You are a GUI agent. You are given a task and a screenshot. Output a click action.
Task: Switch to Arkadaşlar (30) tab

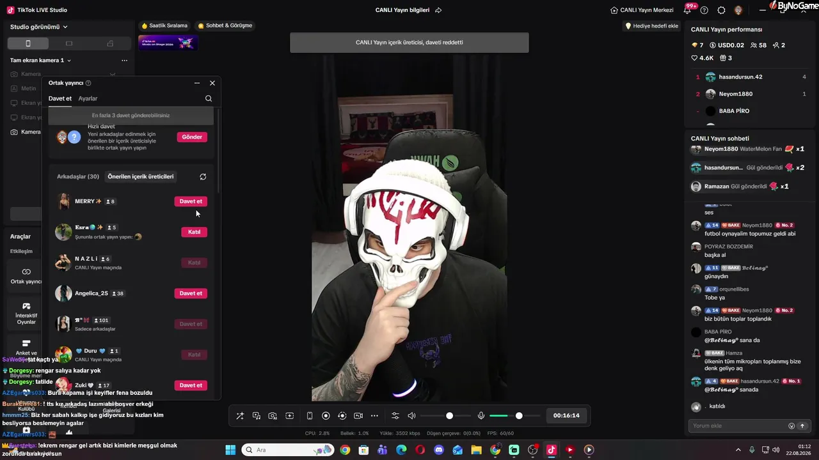pos(78,176)
